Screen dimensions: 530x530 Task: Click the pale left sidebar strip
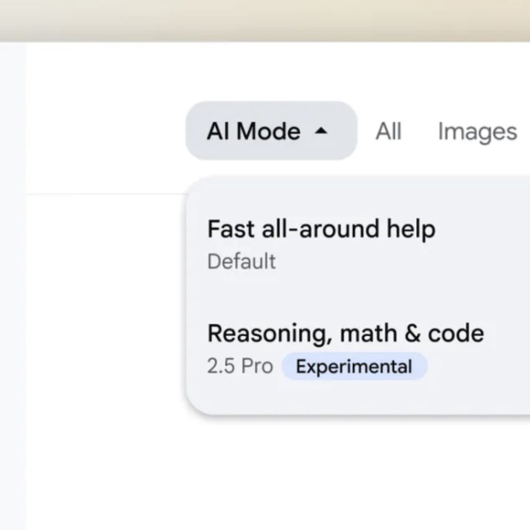pyautogui.click(x=12, y=287)
